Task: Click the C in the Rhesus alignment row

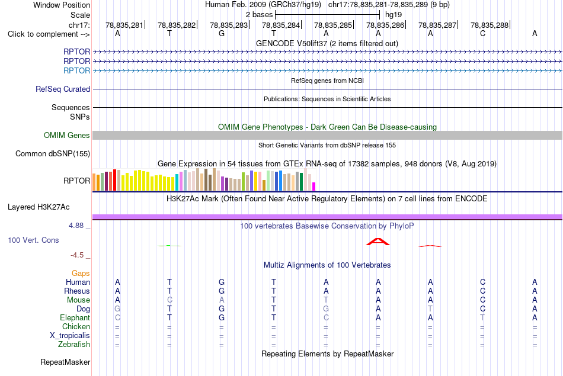Action: click(482, 291)
